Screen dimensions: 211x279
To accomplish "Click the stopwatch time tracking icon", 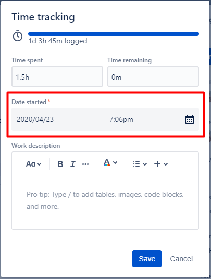I will (x=18, y=35).
